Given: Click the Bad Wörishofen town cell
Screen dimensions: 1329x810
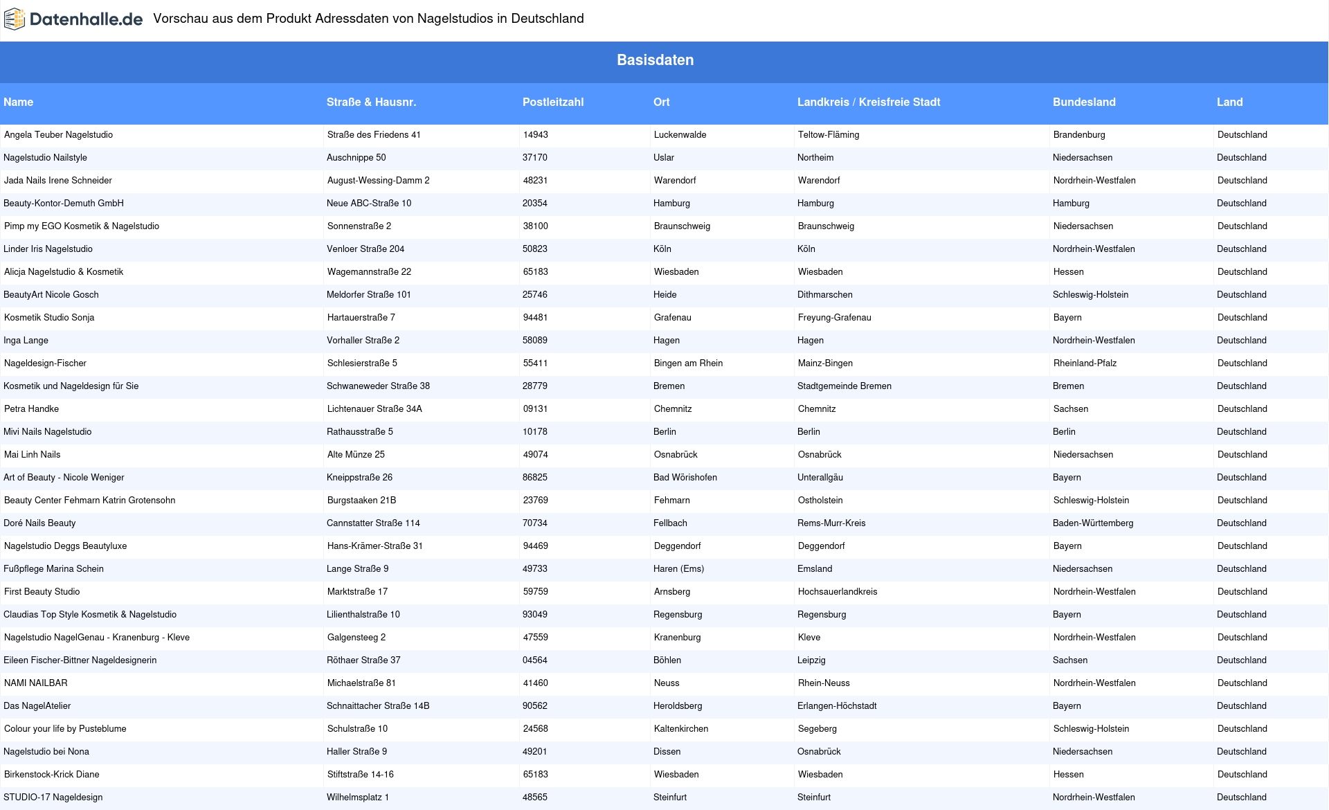Looking at the screenshot, I should [x=685, y=478].
